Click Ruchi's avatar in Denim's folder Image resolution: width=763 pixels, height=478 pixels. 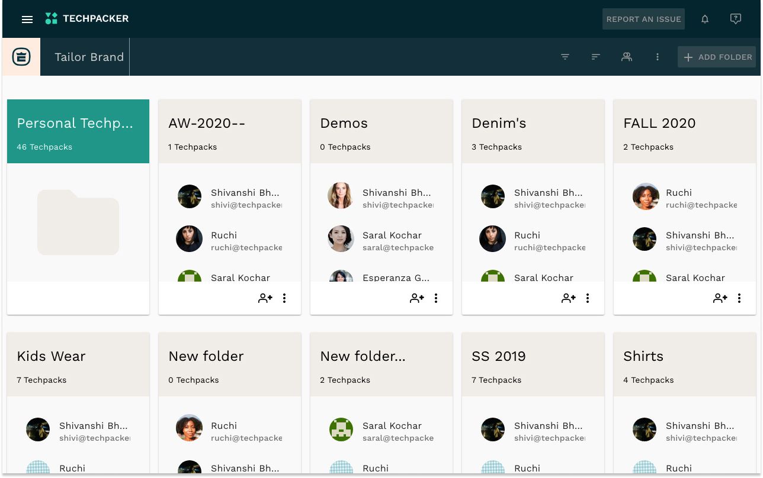coord(493,239)
